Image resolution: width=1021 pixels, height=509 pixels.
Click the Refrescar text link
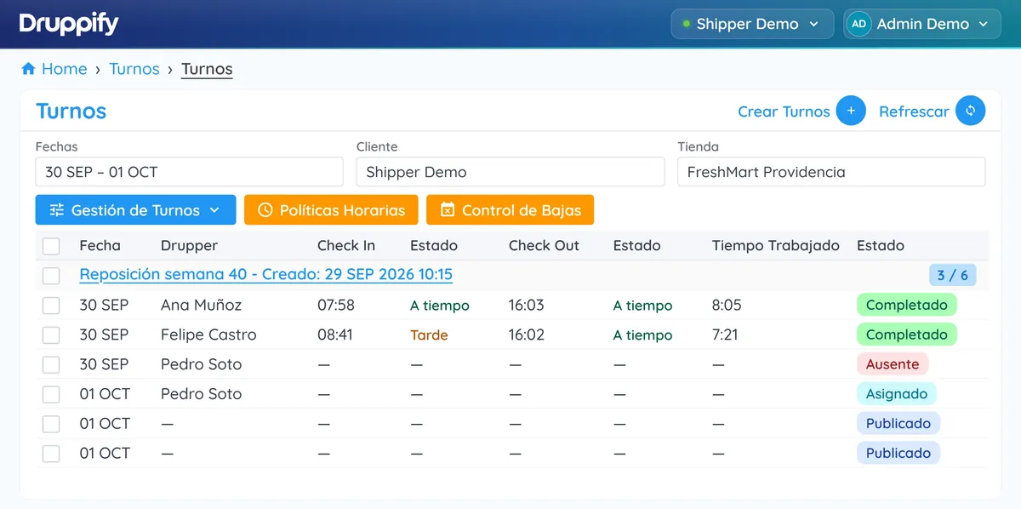pos(914,112)
